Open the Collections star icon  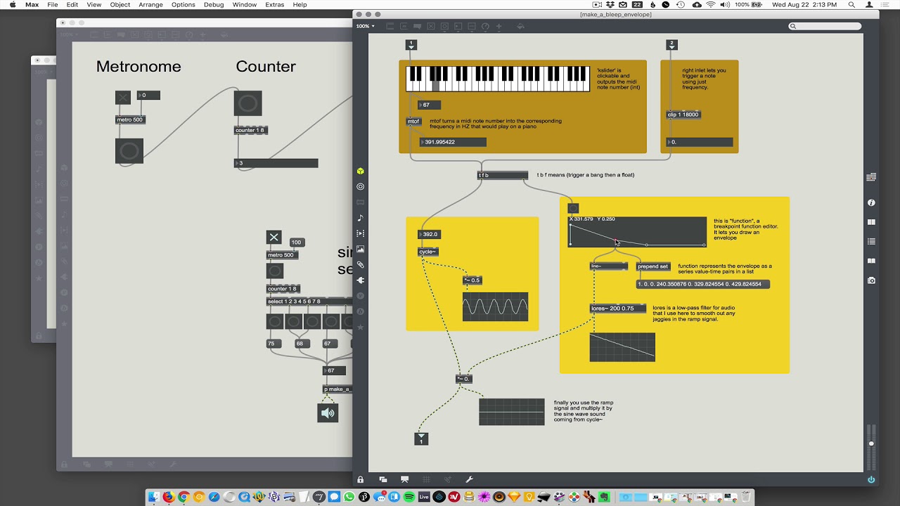pyautogui.click(x=360, y=327)
